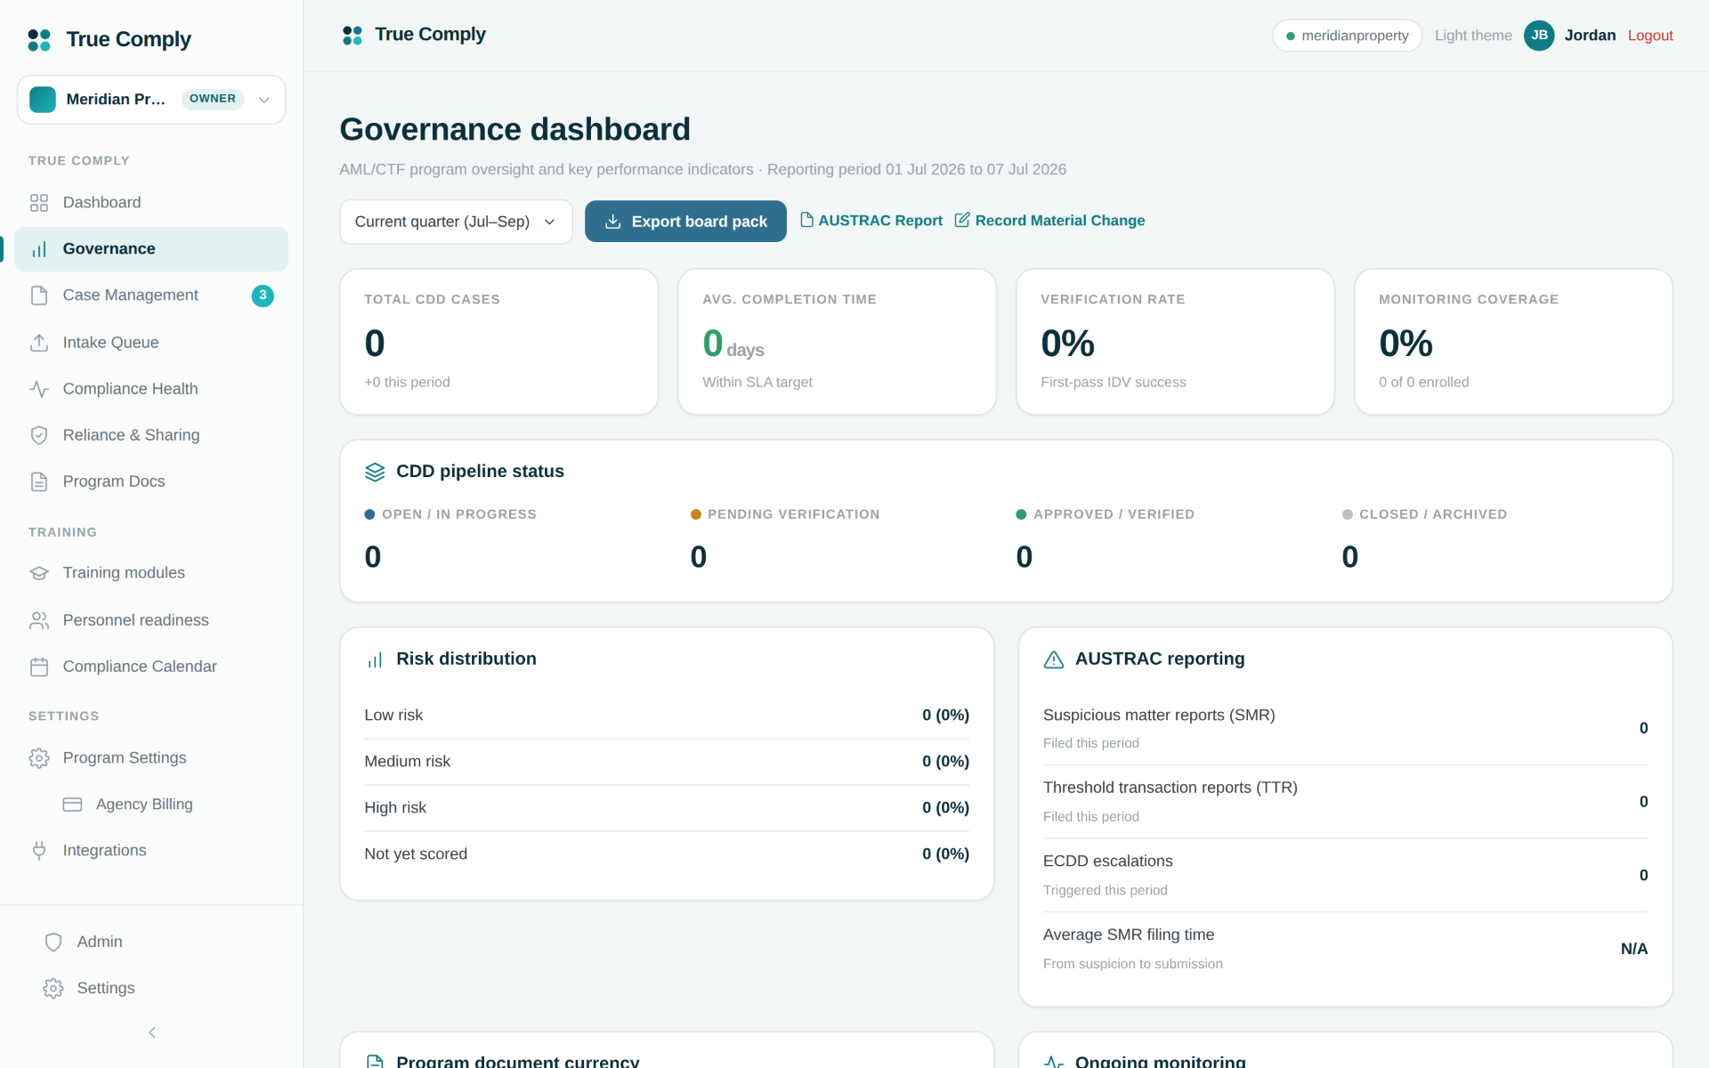Open the Compliance Calendar
The image size is (1709, 1068).
click(x=151, y=667)
